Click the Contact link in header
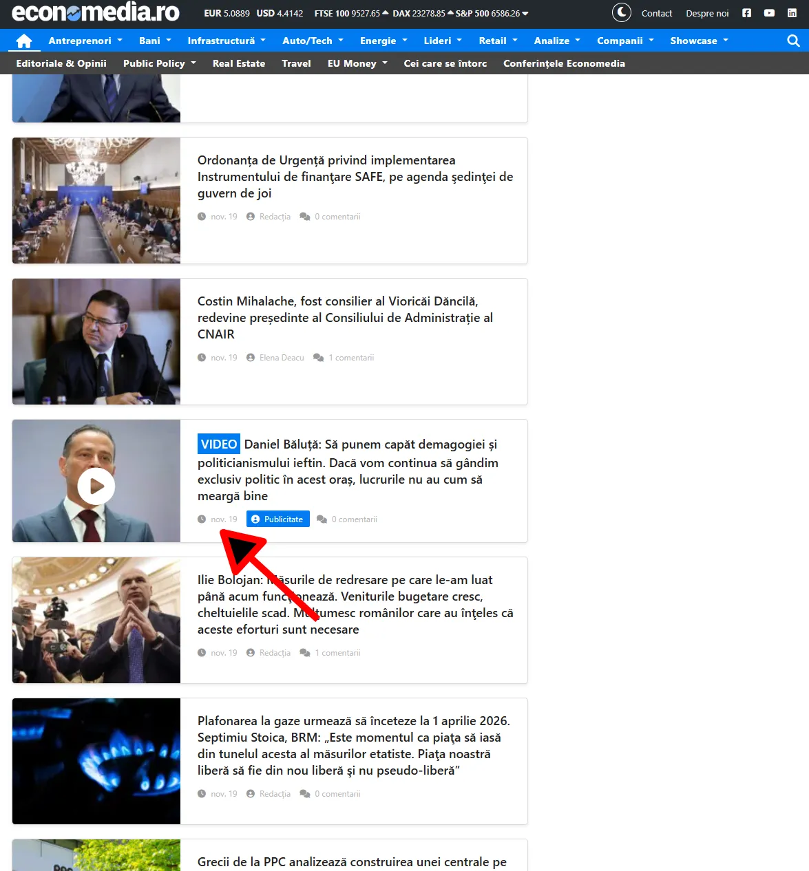This screenshot has width=809, height=871. pos(656,13)
